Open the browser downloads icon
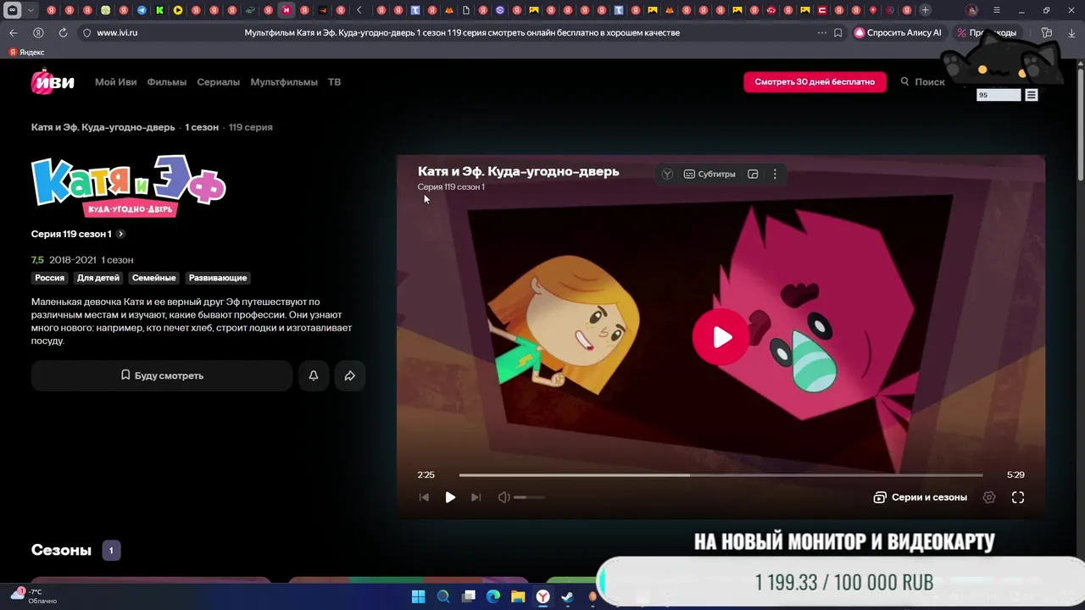The width and height of the screenshot is (1085, 610). point(1071,33)
